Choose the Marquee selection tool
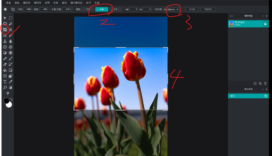Screen dimensions: 272x156 coord(11,18)
